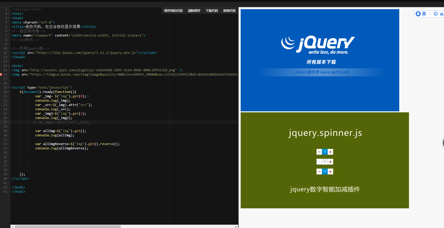Click the plus button of spinner showing 0
This screenshot has height=228, width=444.
(330, 162)
